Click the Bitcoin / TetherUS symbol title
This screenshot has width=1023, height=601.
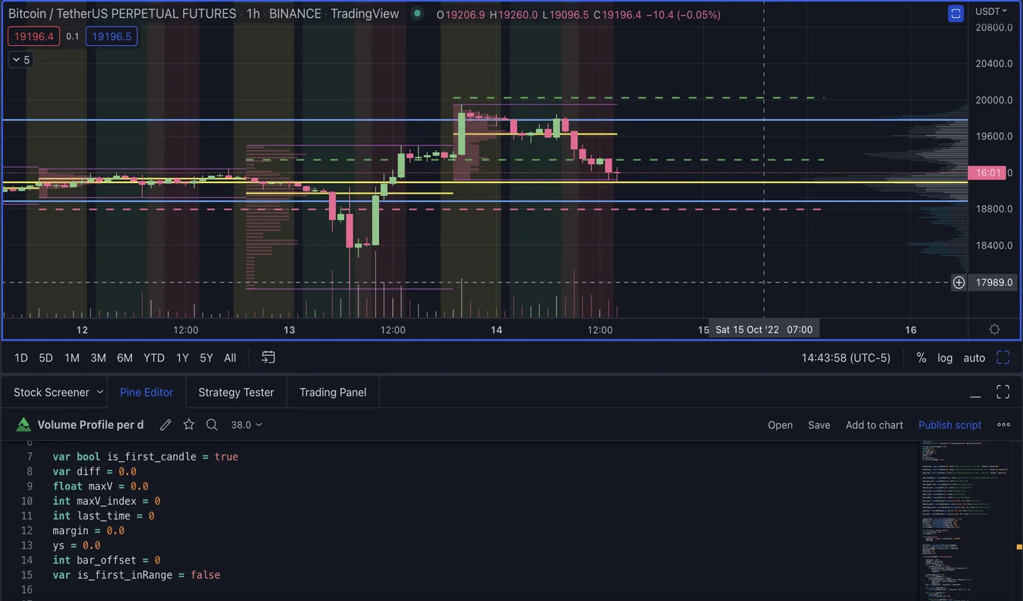122,14
